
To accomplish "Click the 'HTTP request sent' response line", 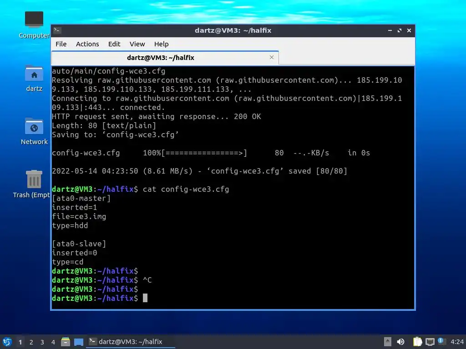I will click(157, 117).
